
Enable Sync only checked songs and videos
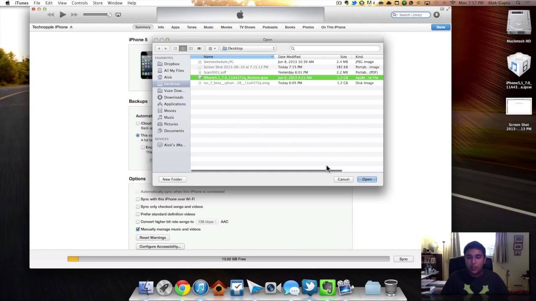(x=138, y=207)
